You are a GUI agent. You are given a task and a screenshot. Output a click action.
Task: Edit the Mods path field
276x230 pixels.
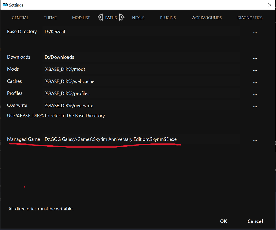141,69
